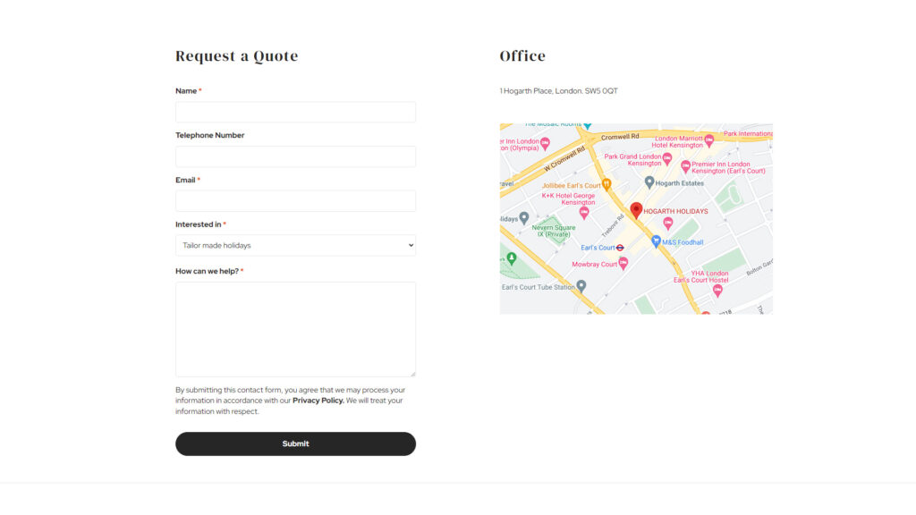Click Earl's Court underground station icon
The image size is (916, 515).
[x=620, y=248]
